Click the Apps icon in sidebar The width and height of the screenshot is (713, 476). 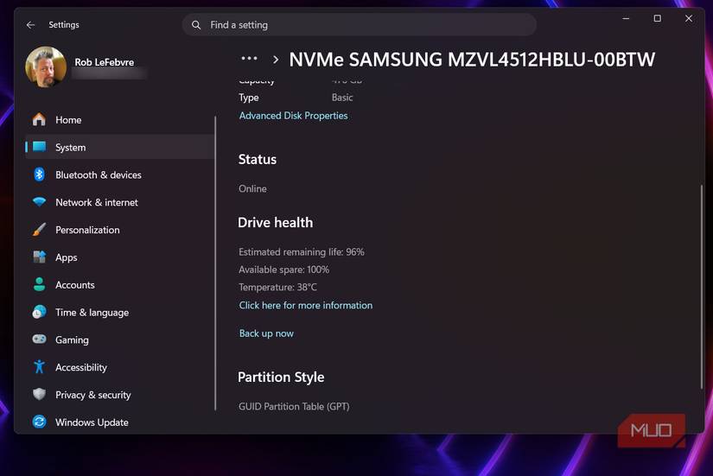tap(39, 257)
